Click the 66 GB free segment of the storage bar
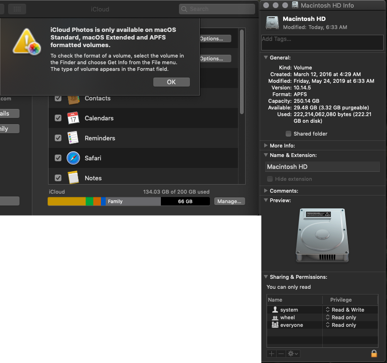Image resolution: width=387 pixels, height=363 pixels. [185, 201]
